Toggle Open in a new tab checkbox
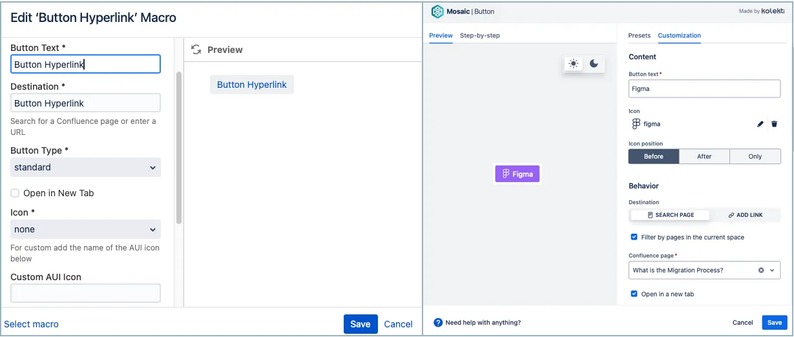Screen dimensions: 794x337 click(634, 294)
